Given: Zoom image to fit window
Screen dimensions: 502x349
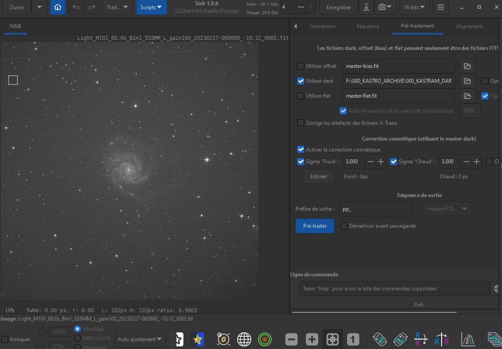Looking at the screenshot, I should (x=332, y=338).
